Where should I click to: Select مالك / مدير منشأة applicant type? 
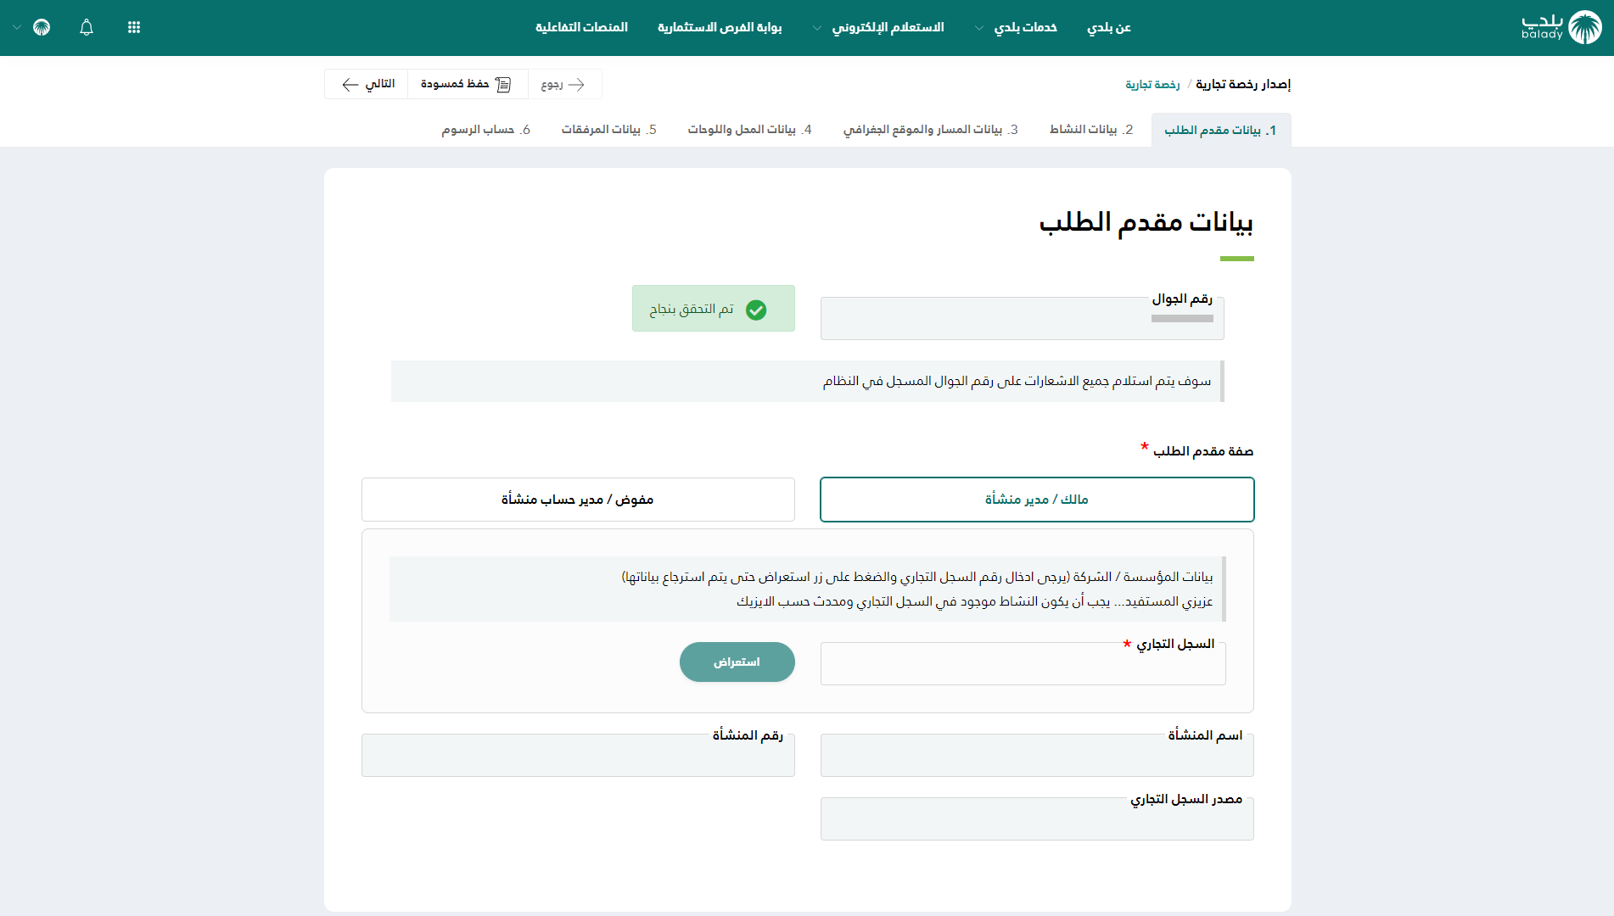click(x=1036, y=500)
